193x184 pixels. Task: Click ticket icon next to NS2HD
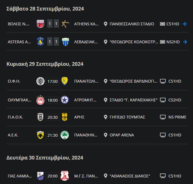click(x=163, y=42)
